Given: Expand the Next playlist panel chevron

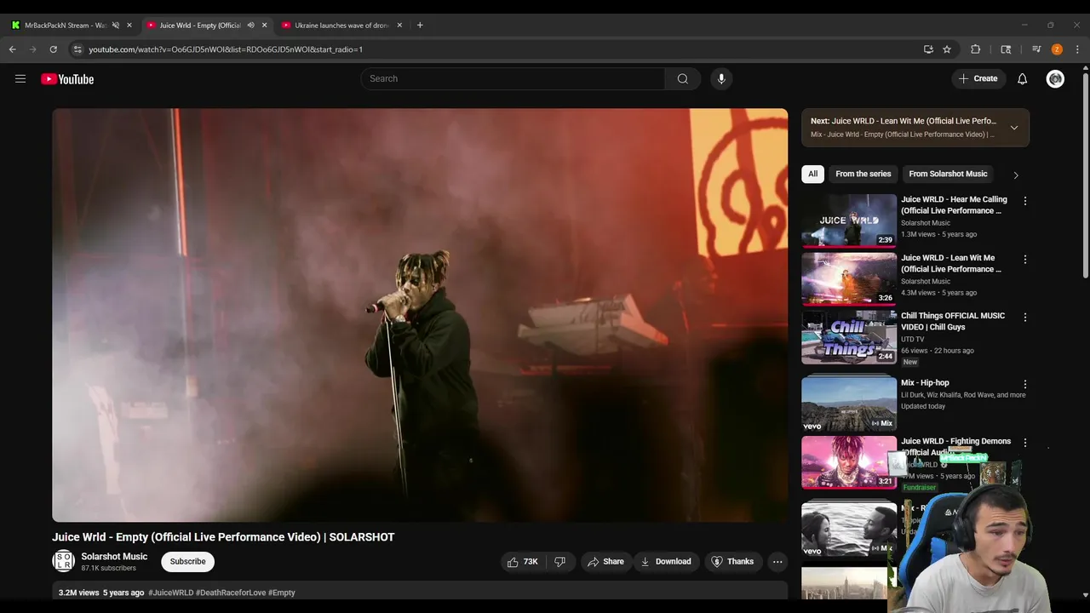Looking at the screenshot, I should (x=1013, y=128).
